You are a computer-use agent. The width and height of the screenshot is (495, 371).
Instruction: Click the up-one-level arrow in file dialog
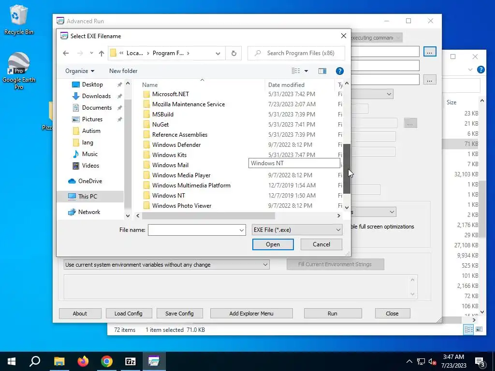102,53
